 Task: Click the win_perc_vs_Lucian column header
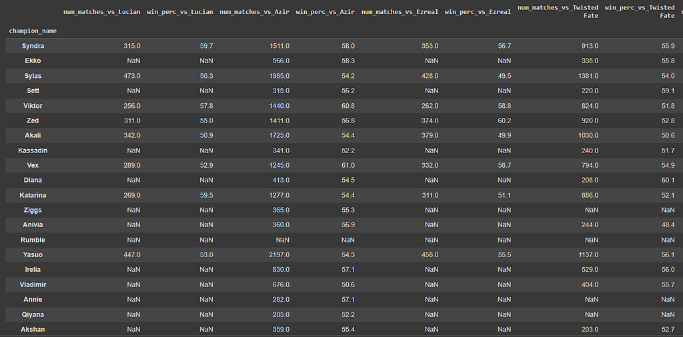[180, 12]
